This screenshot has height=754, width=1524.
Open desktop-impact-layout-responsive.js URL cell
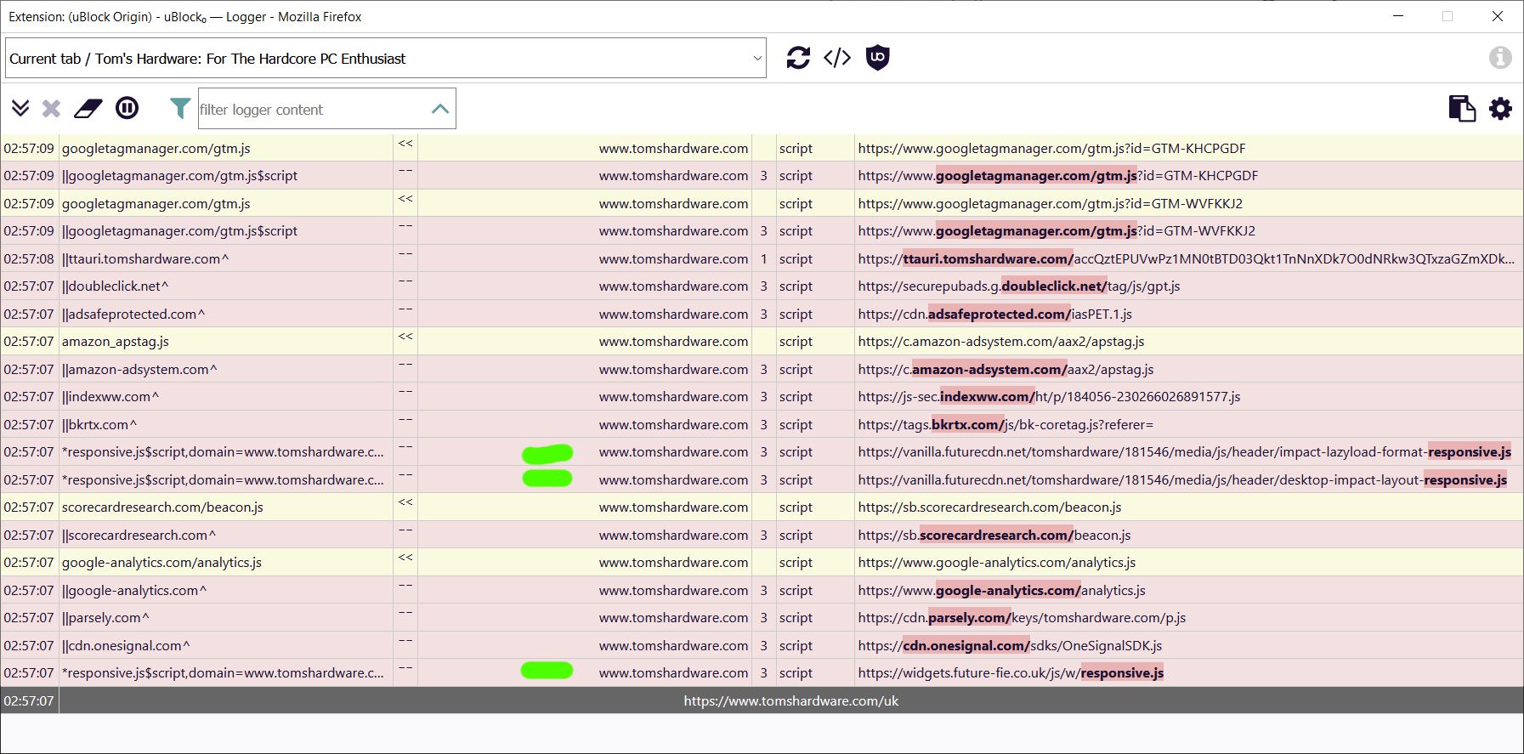[x=1188, y=480]
